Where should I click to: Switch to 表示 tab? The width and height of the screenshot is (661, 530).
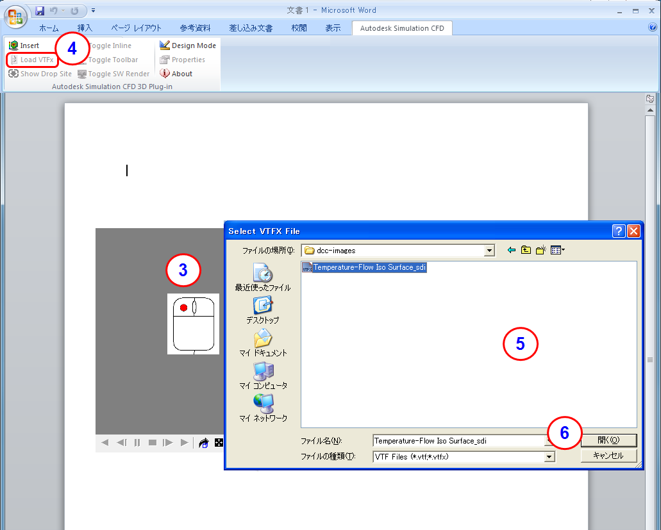333,28
